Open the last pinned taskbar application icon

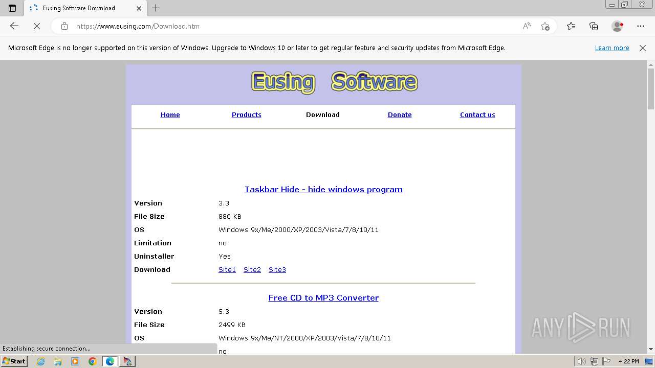click(x=127, y=361)
